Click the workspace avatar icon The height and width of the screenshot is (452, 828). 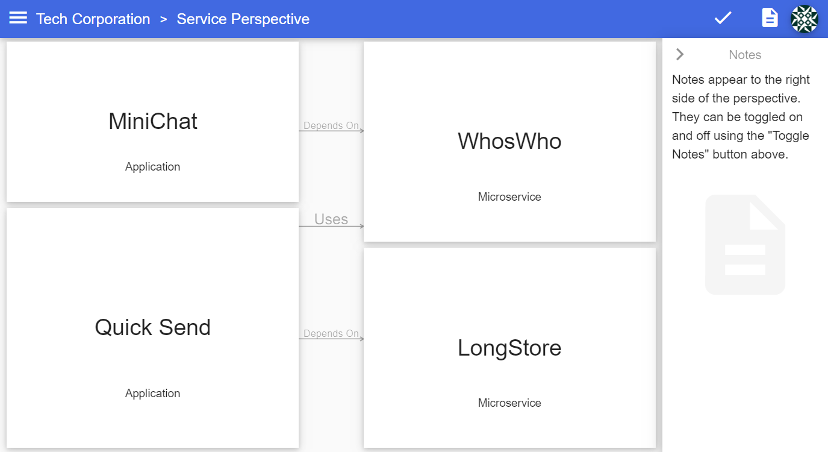click(805, 19)
